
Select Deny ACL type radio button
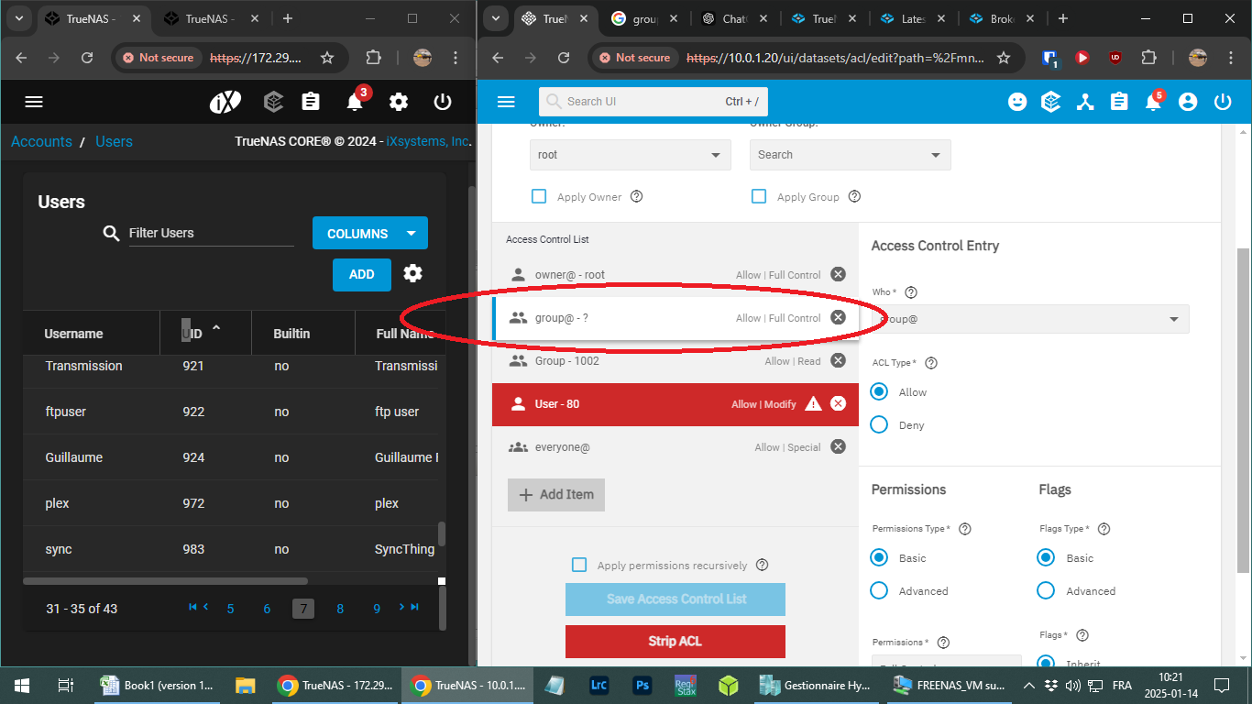(x=879, y=424)
